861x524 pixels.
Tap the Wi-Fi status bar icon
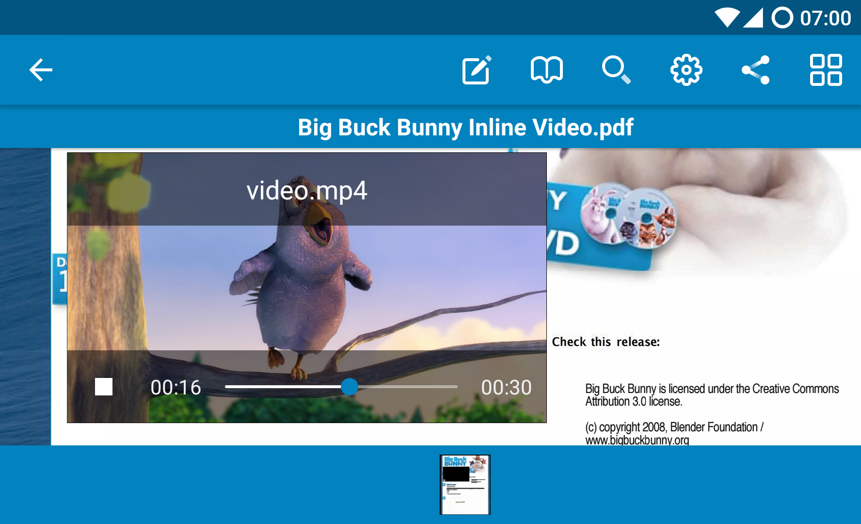point(727,18)
